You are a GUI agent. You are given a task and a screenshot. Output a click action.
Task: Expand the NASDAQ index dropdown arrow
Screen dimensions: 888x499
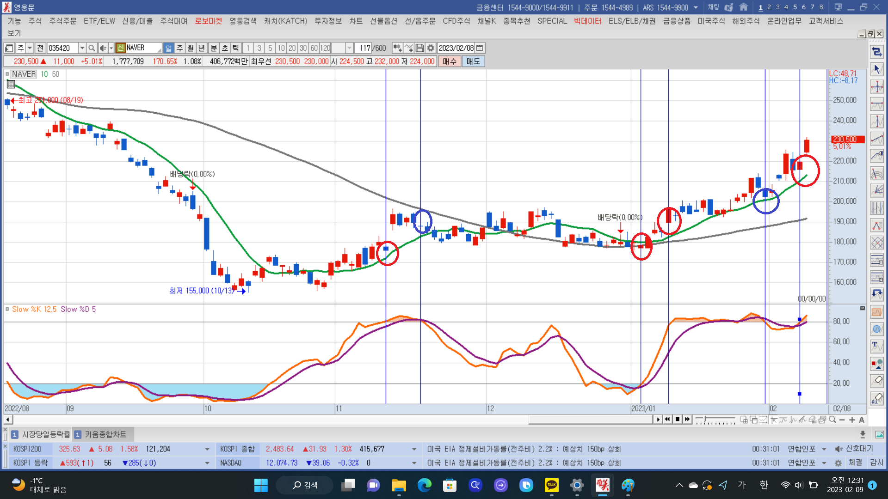click(x=414, y=463)
